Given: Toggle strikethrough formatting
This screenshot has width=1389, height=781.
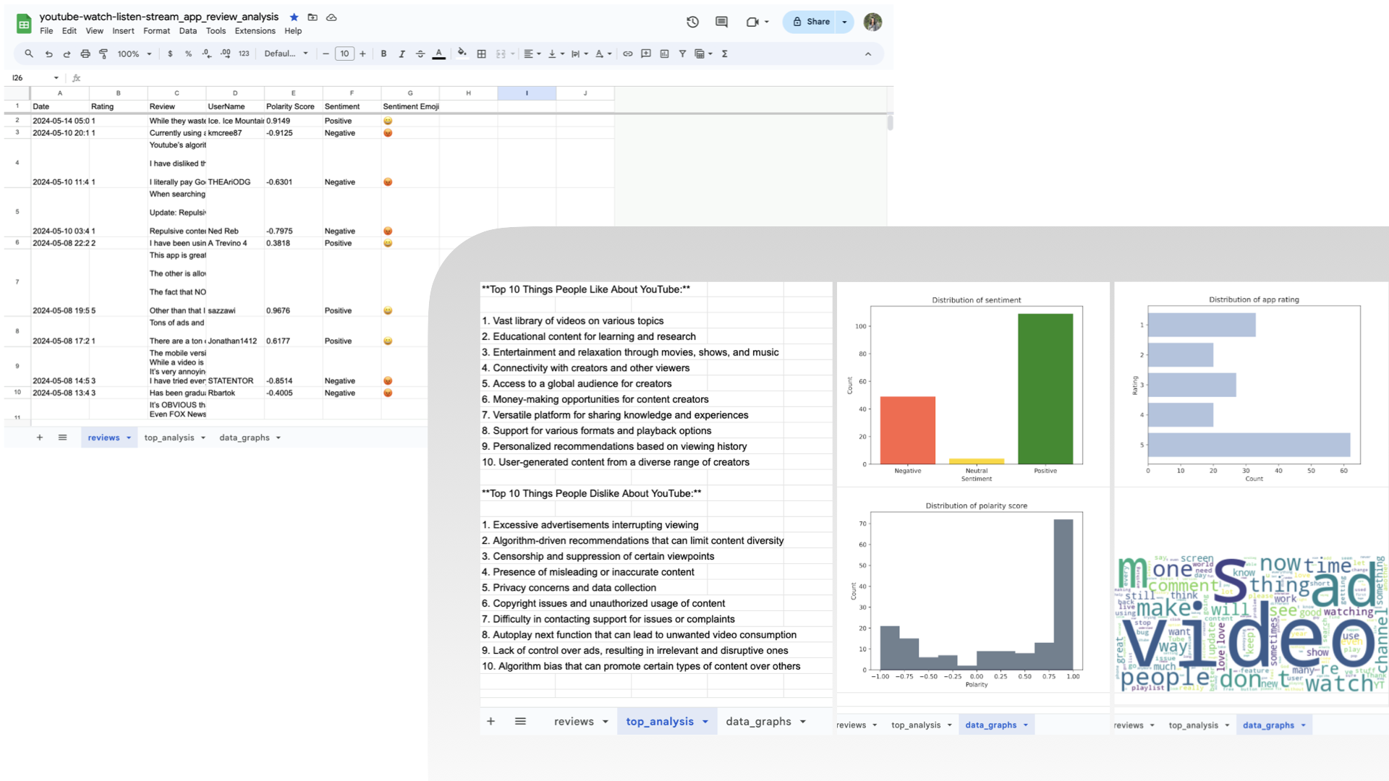Looking at the screenshot, I should click(420, 54).
